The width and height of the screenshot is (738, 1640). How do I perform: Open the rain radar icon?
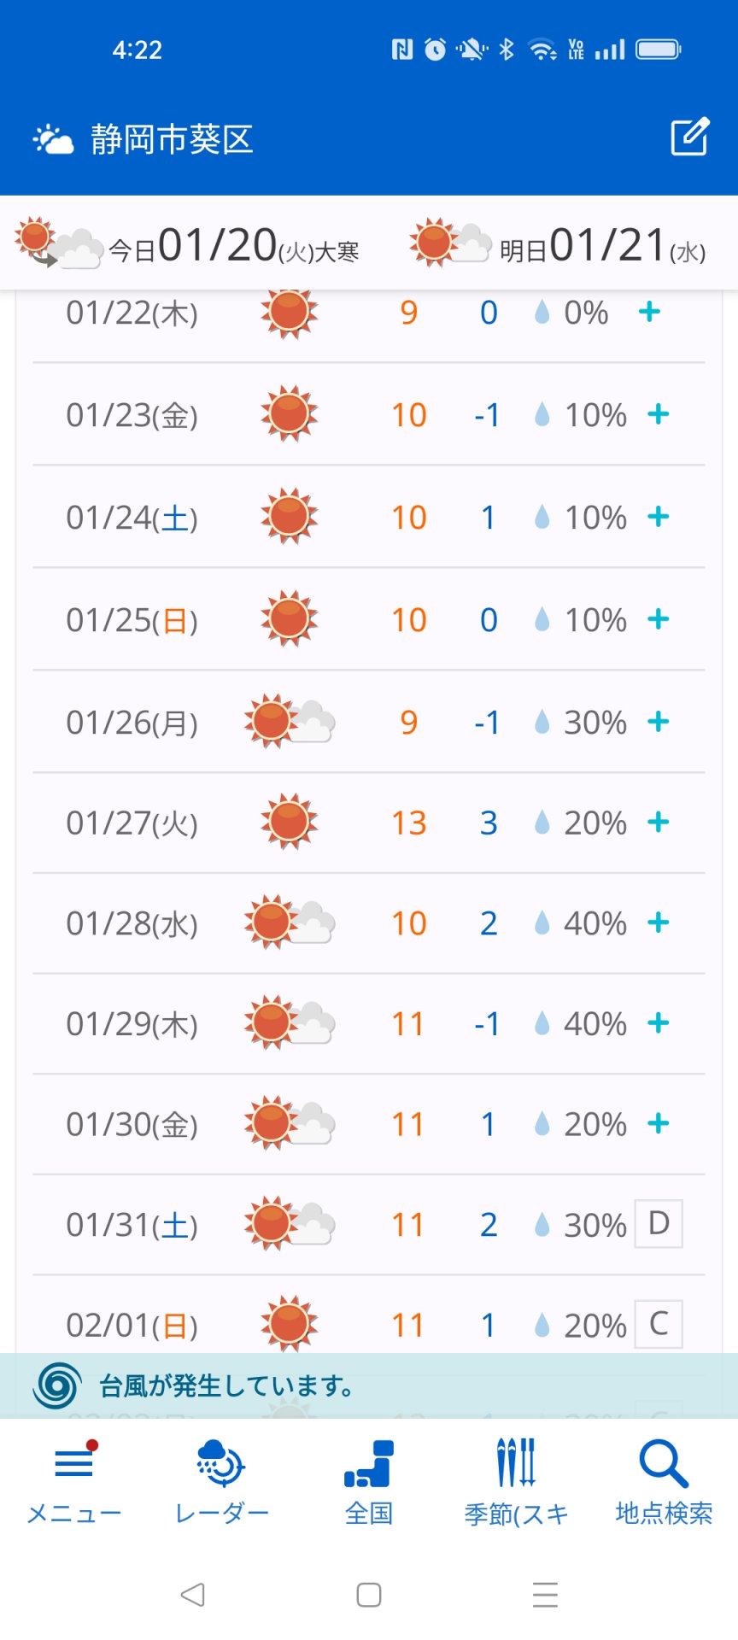tap(221, 1462)
